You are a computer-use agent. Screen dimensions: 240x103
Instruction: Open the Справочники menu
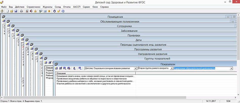(x=33, y=7)
